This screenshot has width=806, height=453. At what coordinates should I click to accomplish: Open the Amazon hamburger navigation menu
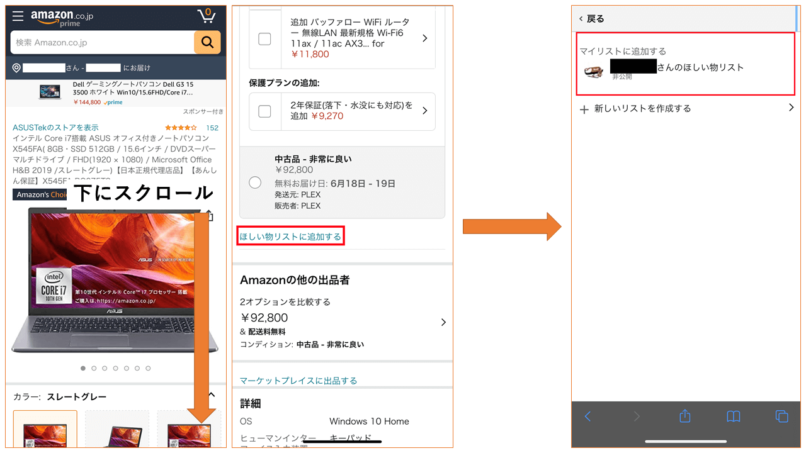[18, 16]
